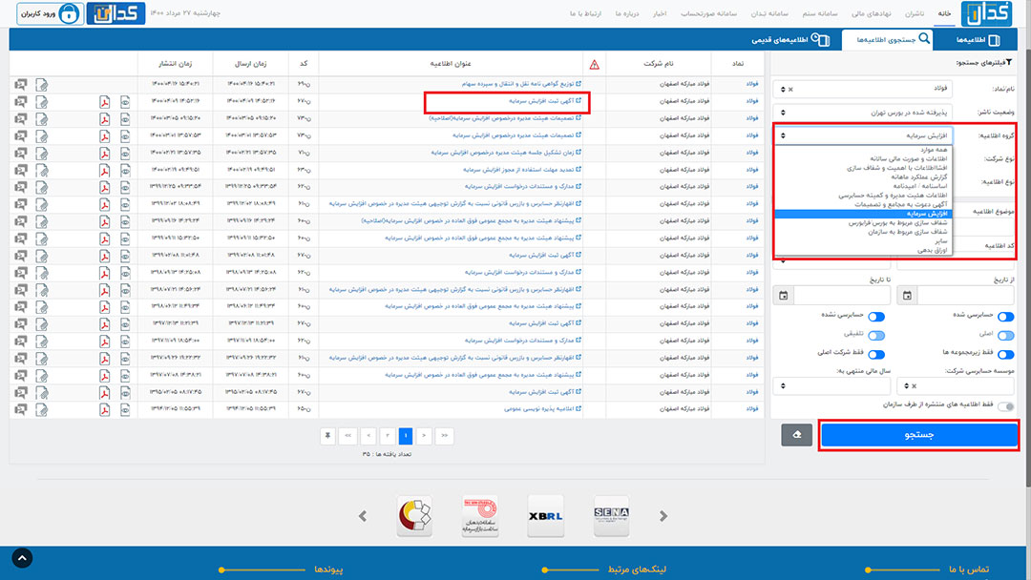Click the 'تا تاریخ' date input field
This screenshot has width=1031, height=580.
click(x=842, y=296)
